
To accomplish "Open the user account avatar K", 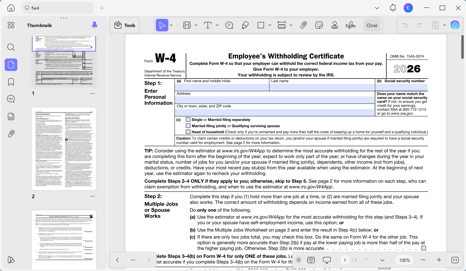I will point(408,8).
